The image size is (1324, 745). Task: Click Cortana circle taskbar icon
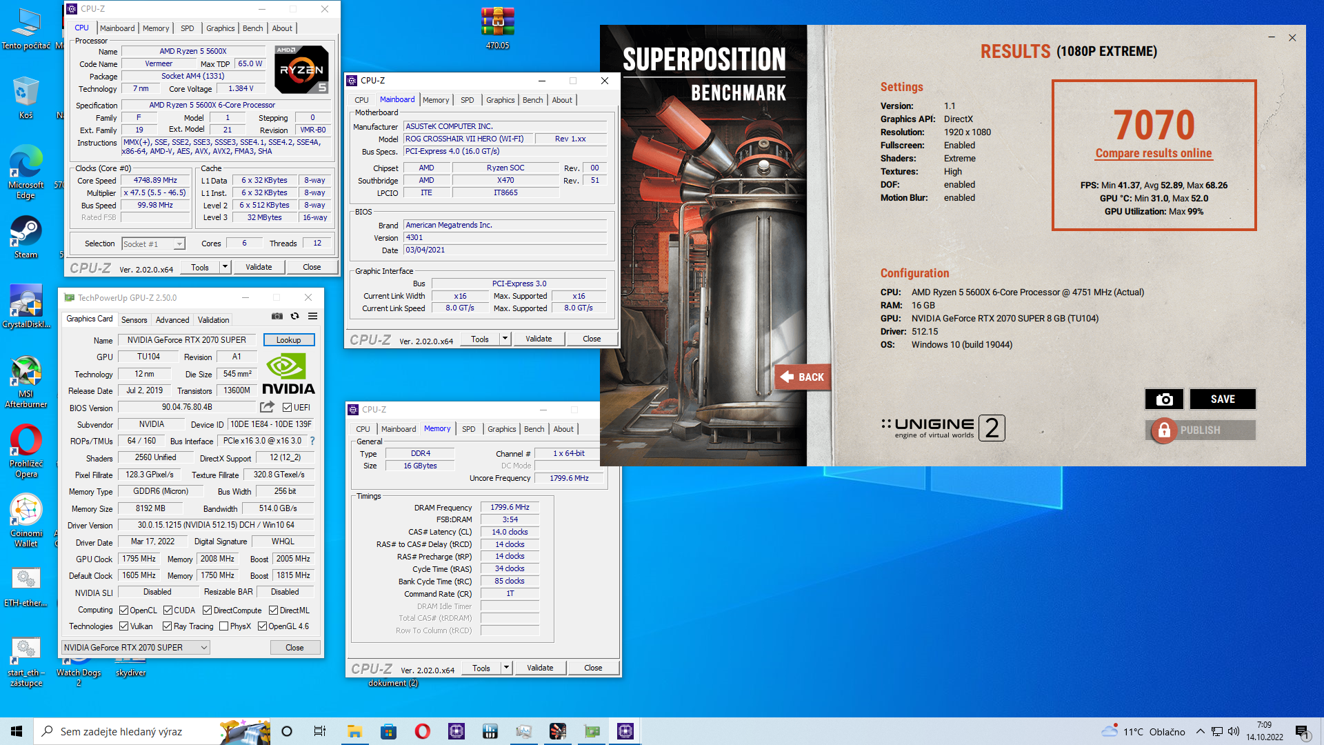[x=287, y=731]
